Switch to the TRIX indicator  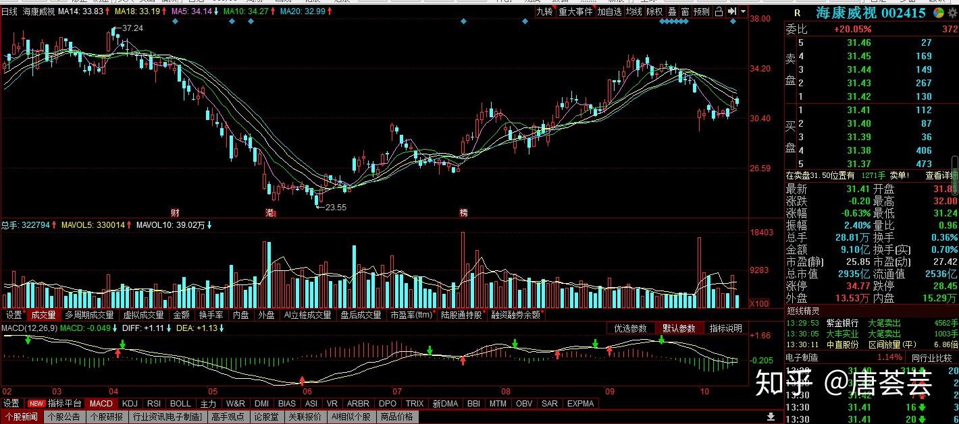[415, 404]
